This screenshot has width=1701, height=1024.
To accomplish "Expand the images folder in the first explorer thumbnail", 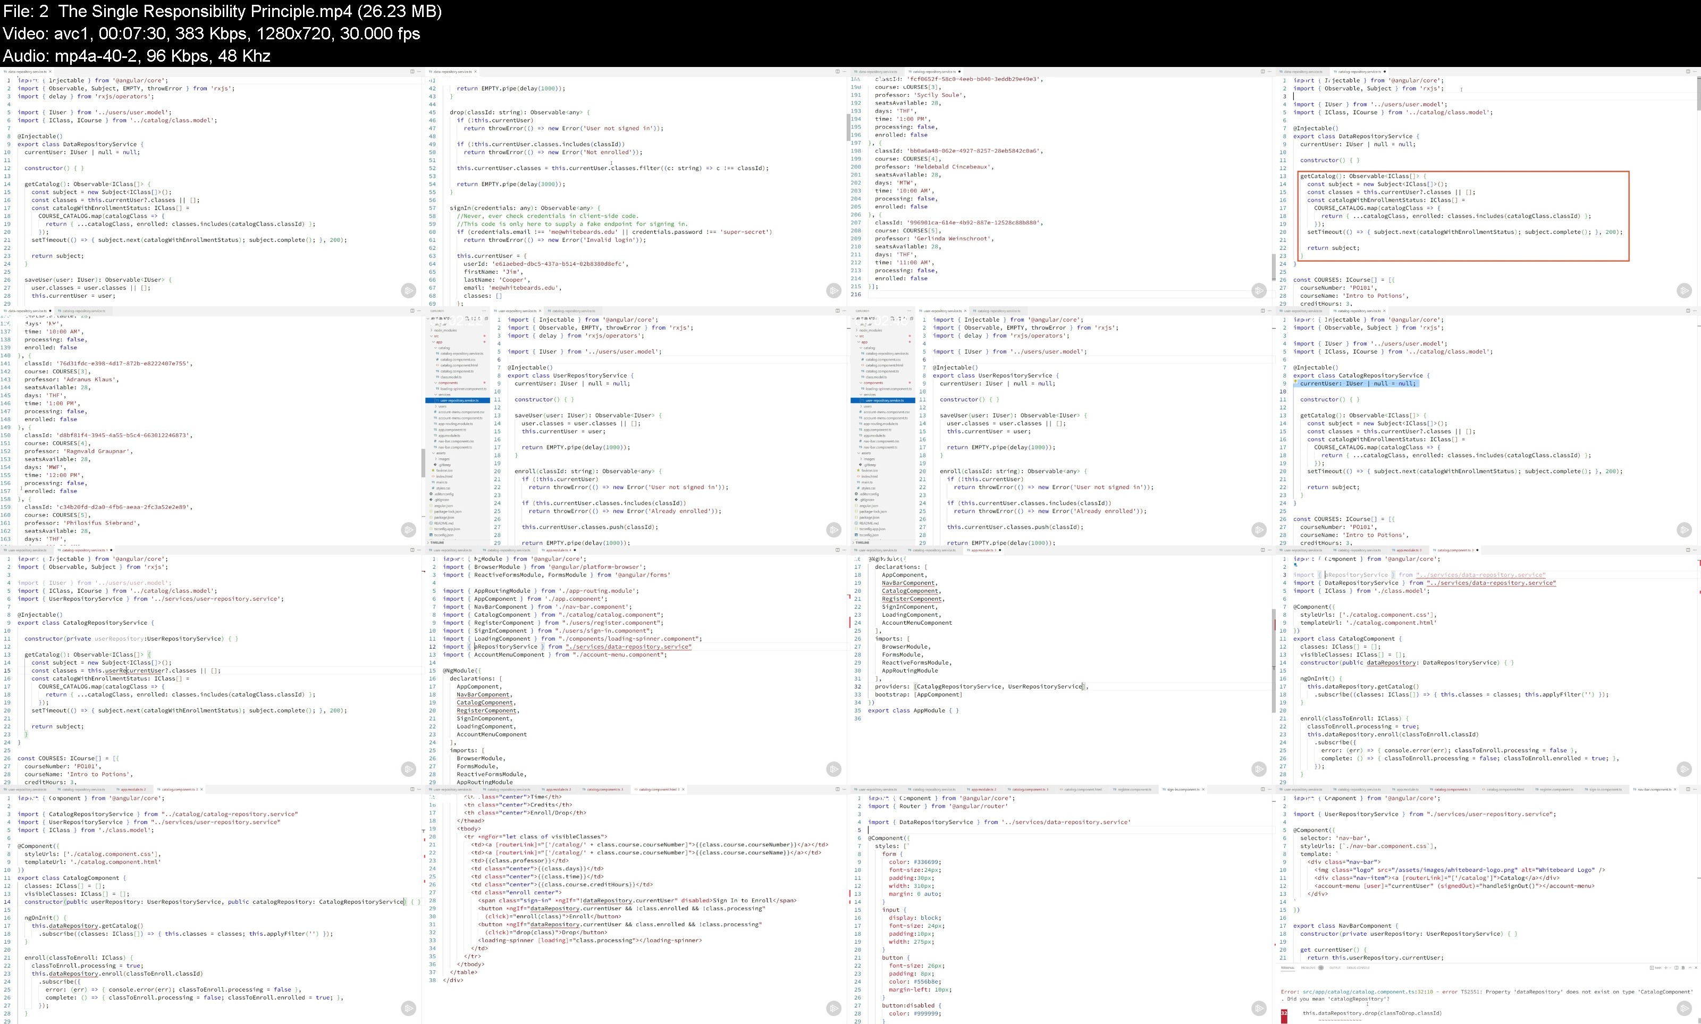I will coord(443,459).
